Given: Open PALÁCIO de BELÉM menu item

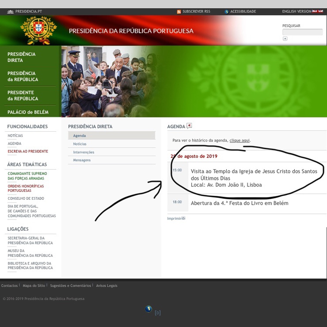Looking at the screenshot, I should tap(28, 112).
